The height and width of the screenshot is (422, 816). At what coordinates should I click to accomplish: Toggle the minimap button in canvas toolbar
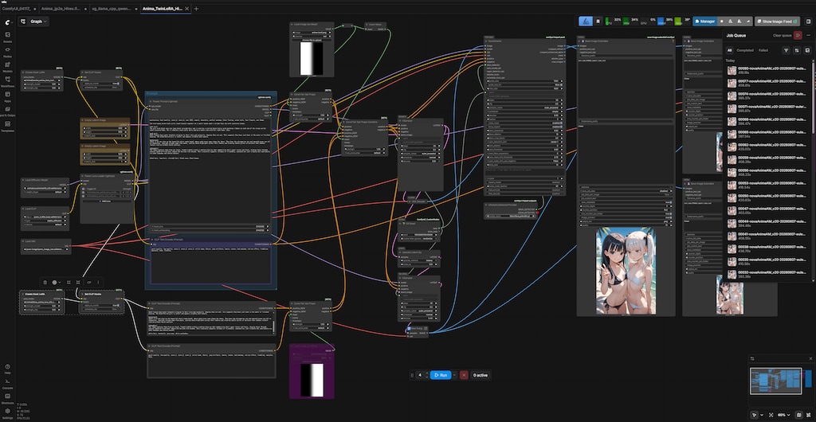click(x=798, y=415)
